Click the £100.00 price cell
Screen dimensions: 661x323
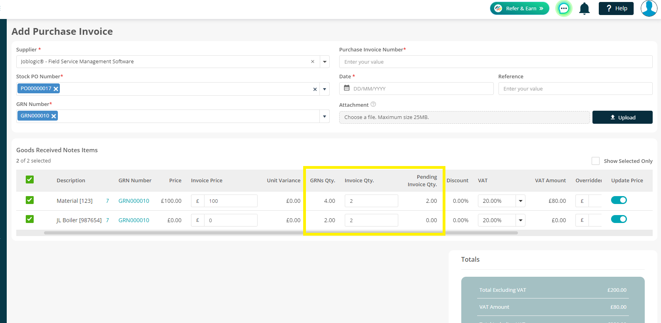171,201
